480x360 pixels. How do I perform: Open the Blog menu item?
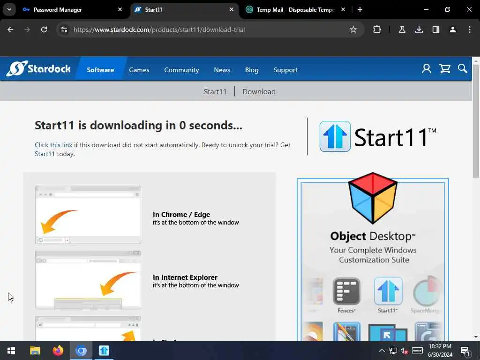252,70
